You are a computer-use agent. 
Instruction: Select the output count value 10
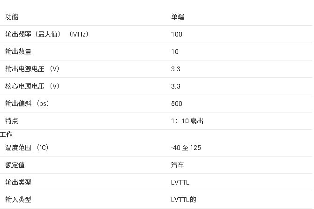(175, 52)
